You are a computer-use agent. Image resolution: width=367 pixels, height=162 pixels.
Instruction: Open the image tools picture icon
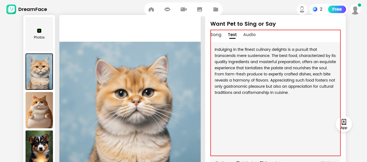(x=200, y=9)
